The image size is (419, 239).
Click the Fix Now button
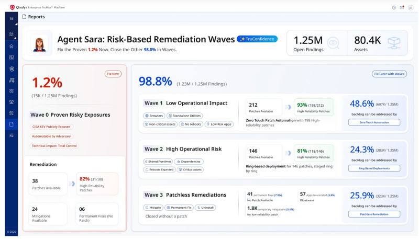[x=113, y=74]
